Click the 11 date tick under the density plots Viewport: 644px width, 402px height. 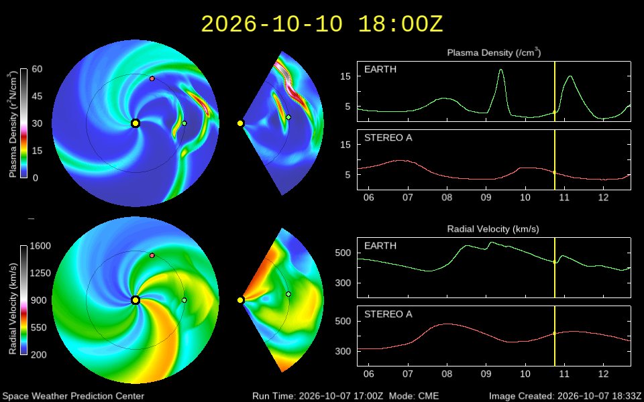(x=564, y=197)
